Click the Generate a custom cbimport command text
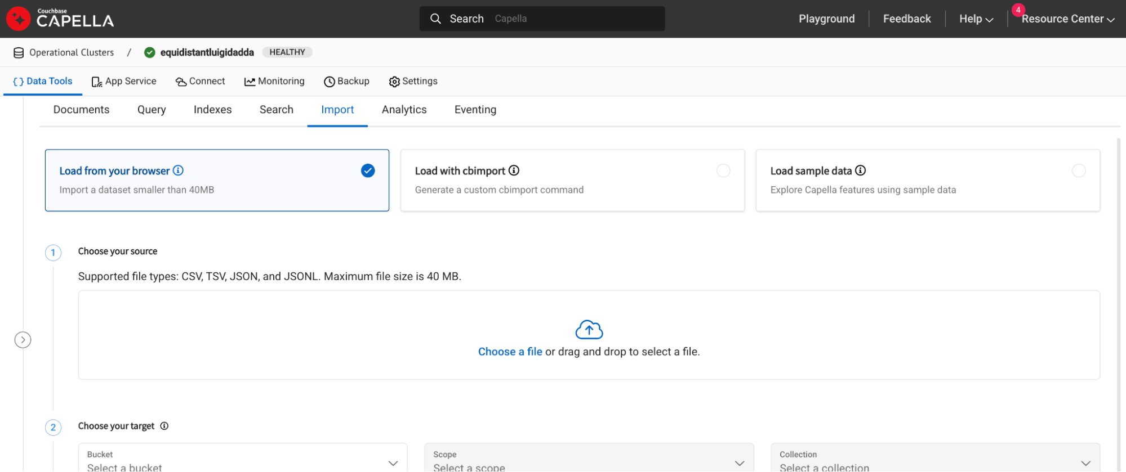 499,190
